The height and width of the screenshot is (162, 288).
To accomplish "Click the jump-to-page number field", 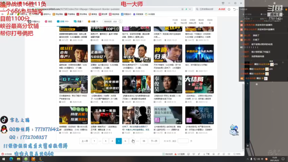I will point(183,141).
